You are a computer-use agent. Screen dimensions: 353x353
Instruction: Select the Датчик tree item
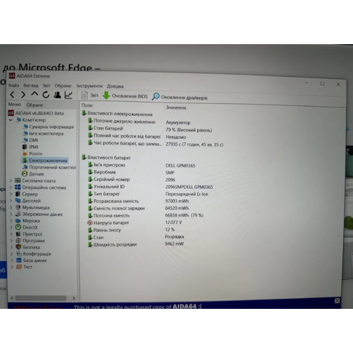[33, 174]
